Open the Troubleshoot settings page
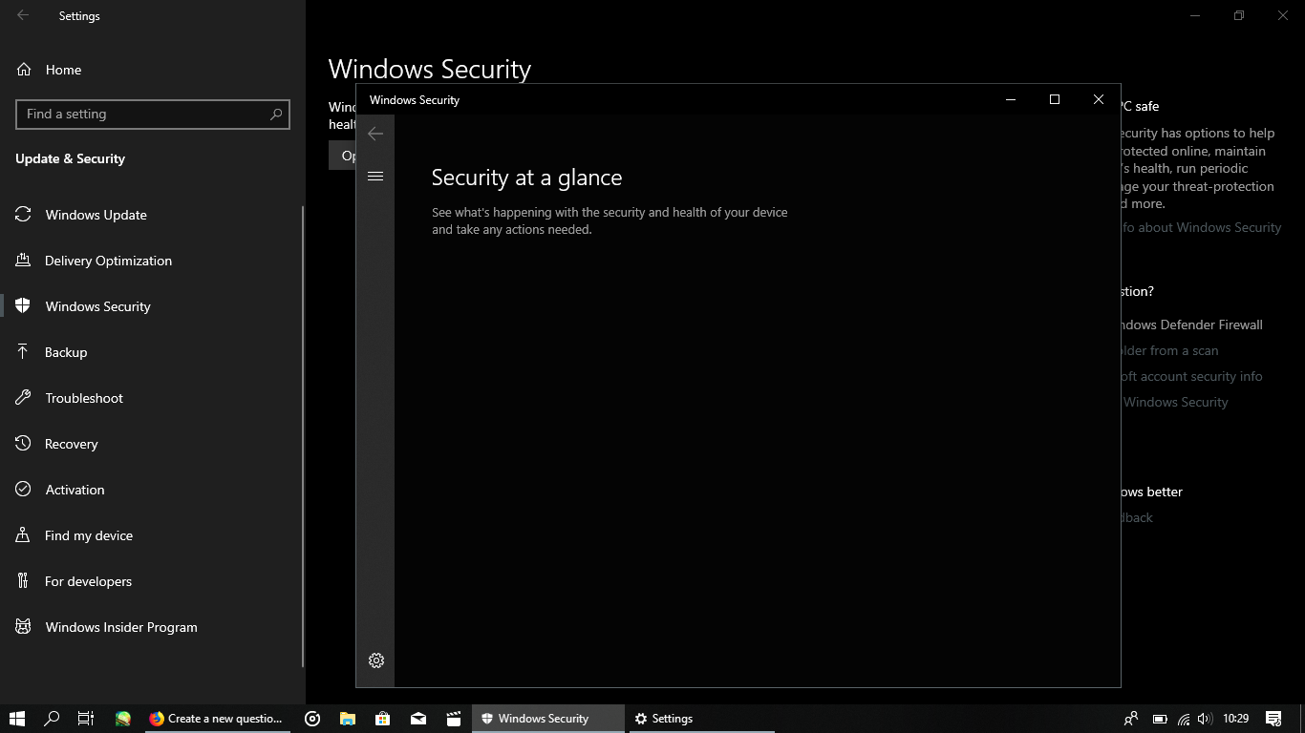Image resolution: width=1305 pixels, height=733 pixels. click(153, 398)
